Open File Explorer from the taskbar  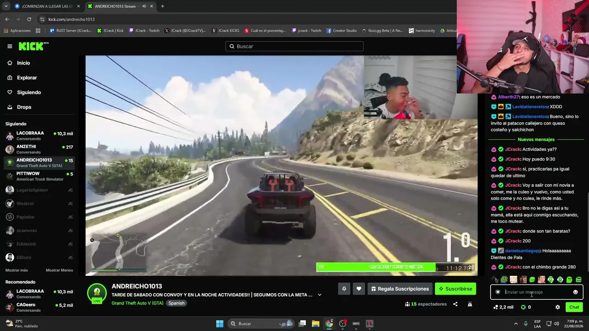pyautogui.click(x=316, y=324)
